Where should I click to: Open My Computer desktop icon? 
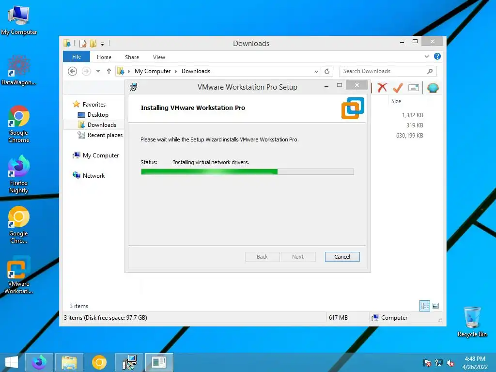click(19, 20)
